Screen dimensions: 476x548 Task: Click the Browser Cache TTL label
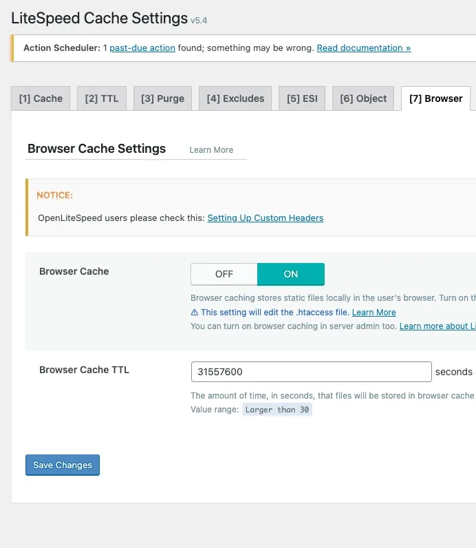pos(84,370)
